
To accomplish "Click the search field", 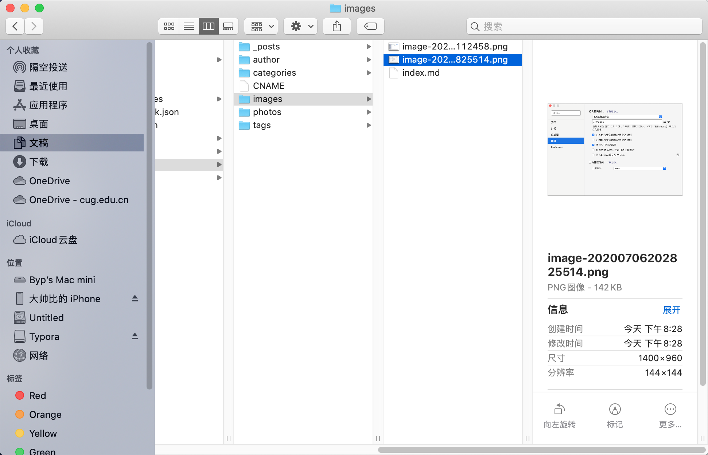I will [583, 26].
